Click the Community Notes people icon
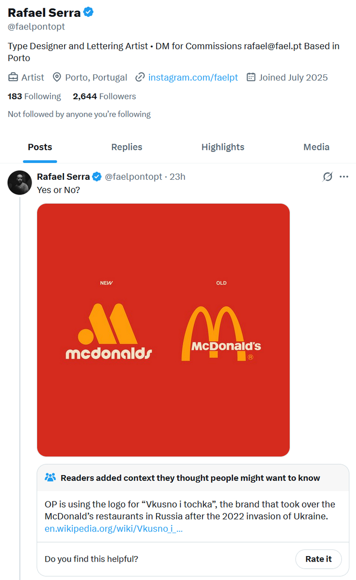 pyautogui.click(x=50, y=477)
